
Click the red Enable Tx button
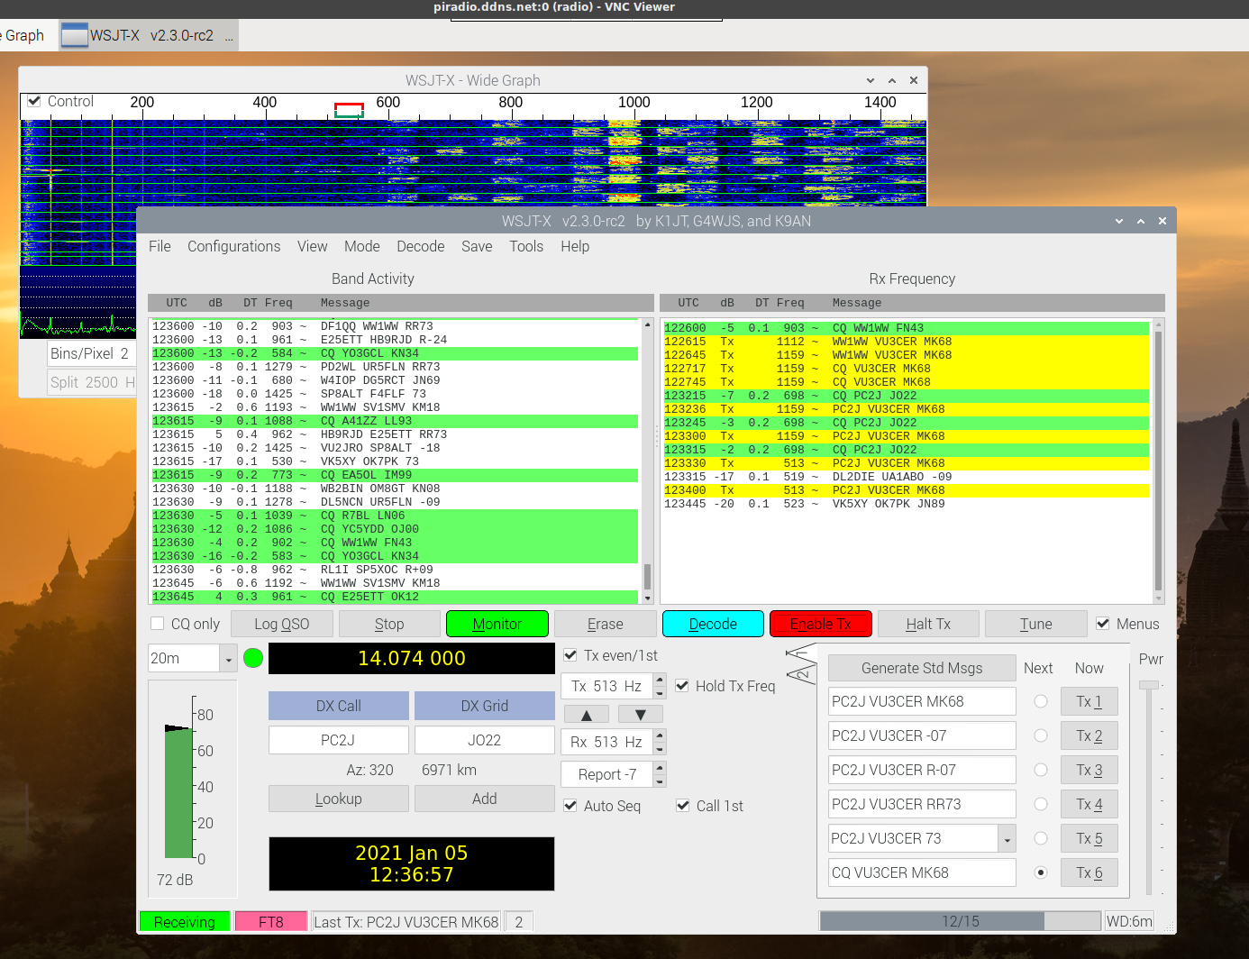click(x=821, y=624)
